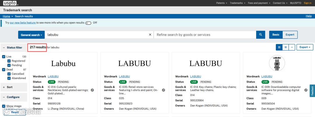This screenshot has width=315, height=117.
Task: Select Expert search mode
Action: click(290, 35)
